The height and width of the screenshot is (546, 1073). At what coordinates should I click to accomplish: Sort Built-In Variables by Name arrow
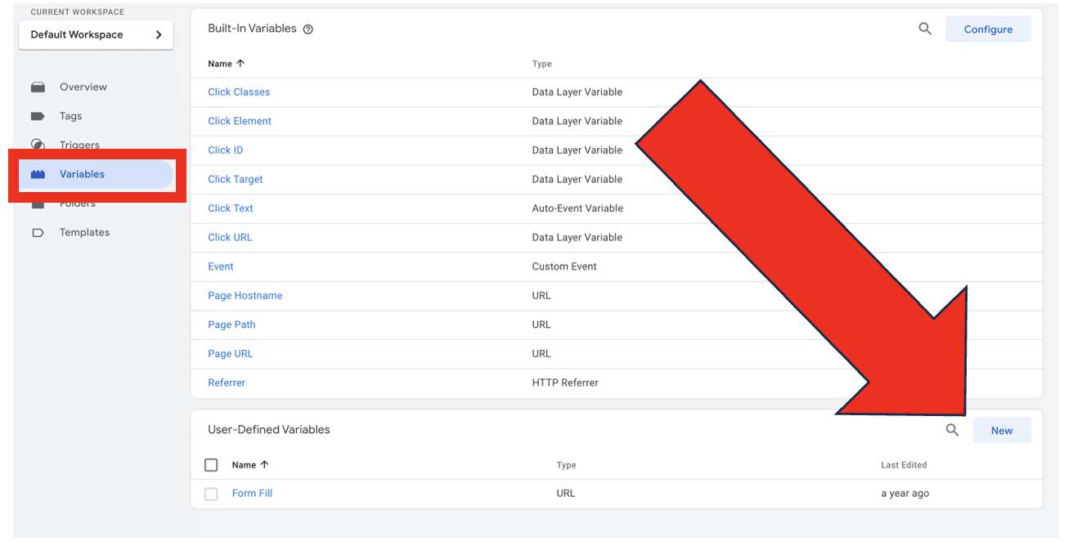(x=240, y=64)
